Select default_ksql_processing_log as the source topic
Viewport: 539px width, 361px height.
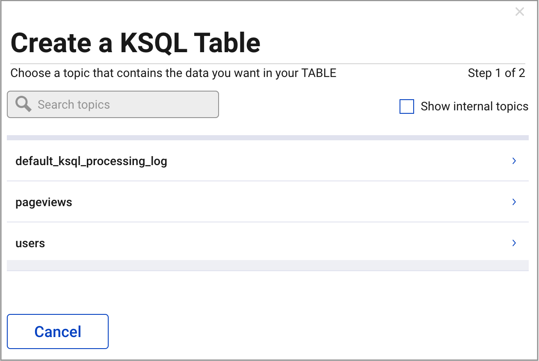[x=91, y=161]
